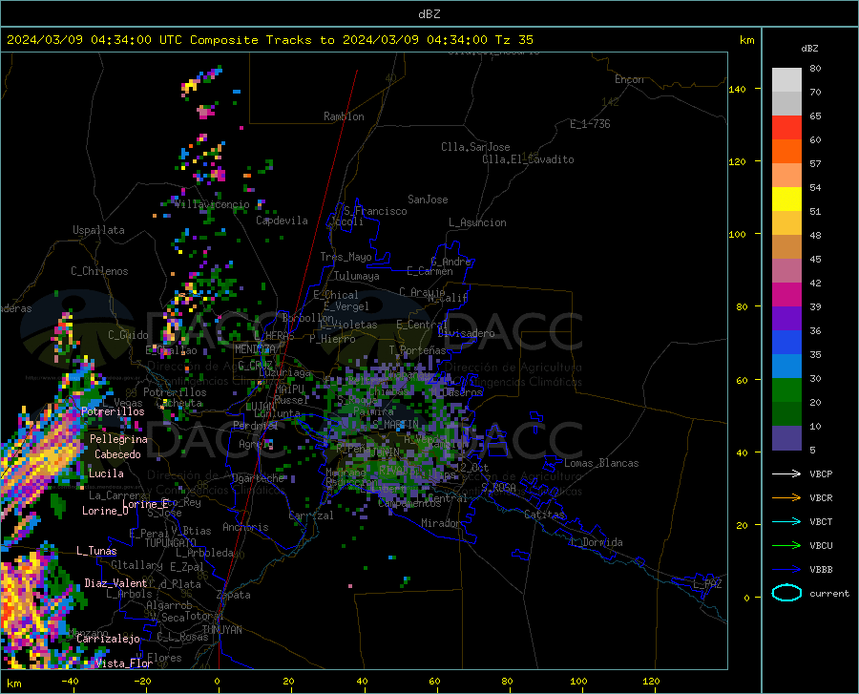Click the S_Francisco map label
Viewport: 859px width, 694px height.
pyautogui.click(x=375, y=211)
